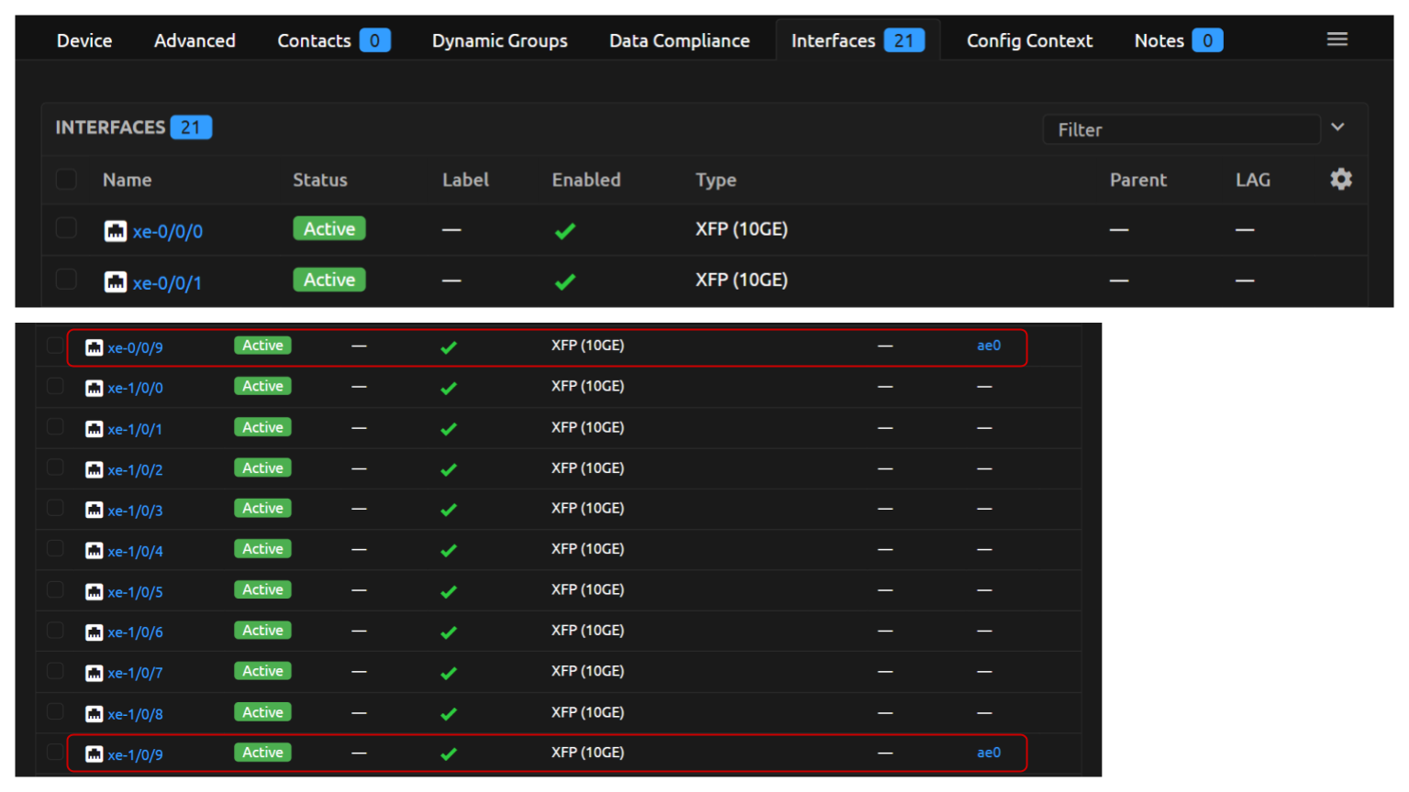Screen dimensions: 1409x792
Task: Click the interface icon beside xe-0/0/9
Action: [x=94, y=347]
